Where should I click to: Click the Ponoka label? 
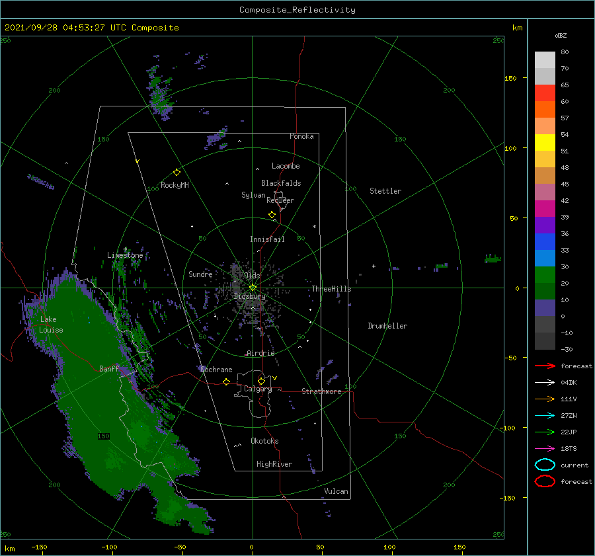click(301, 136)
